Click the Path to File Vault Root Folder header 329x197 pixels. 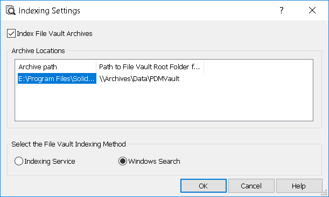[150, 67]
